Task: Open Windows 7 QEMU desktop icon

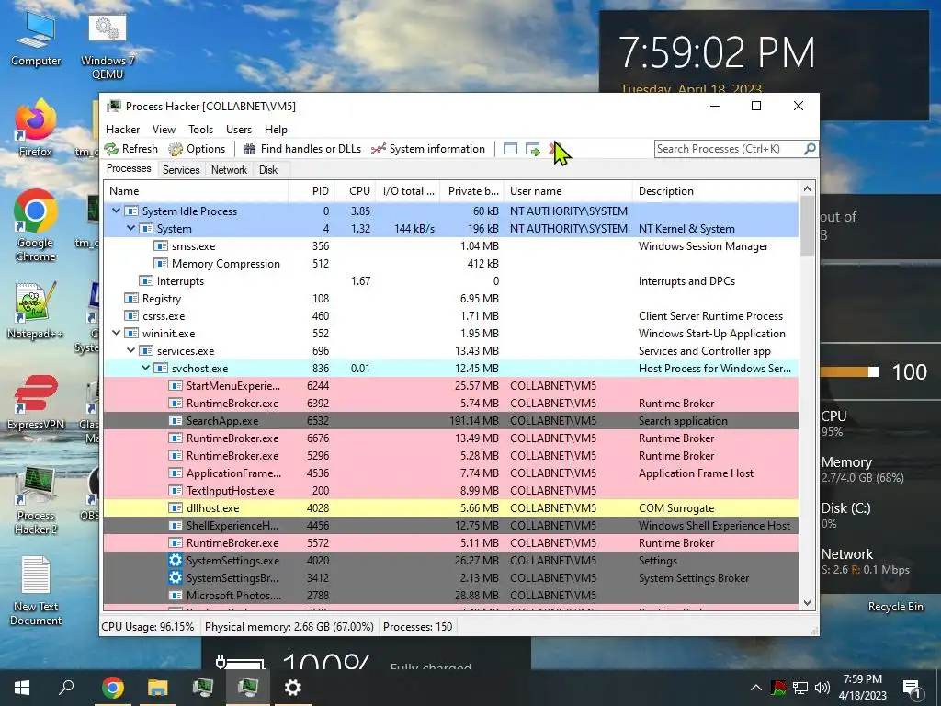Action: 108,47
